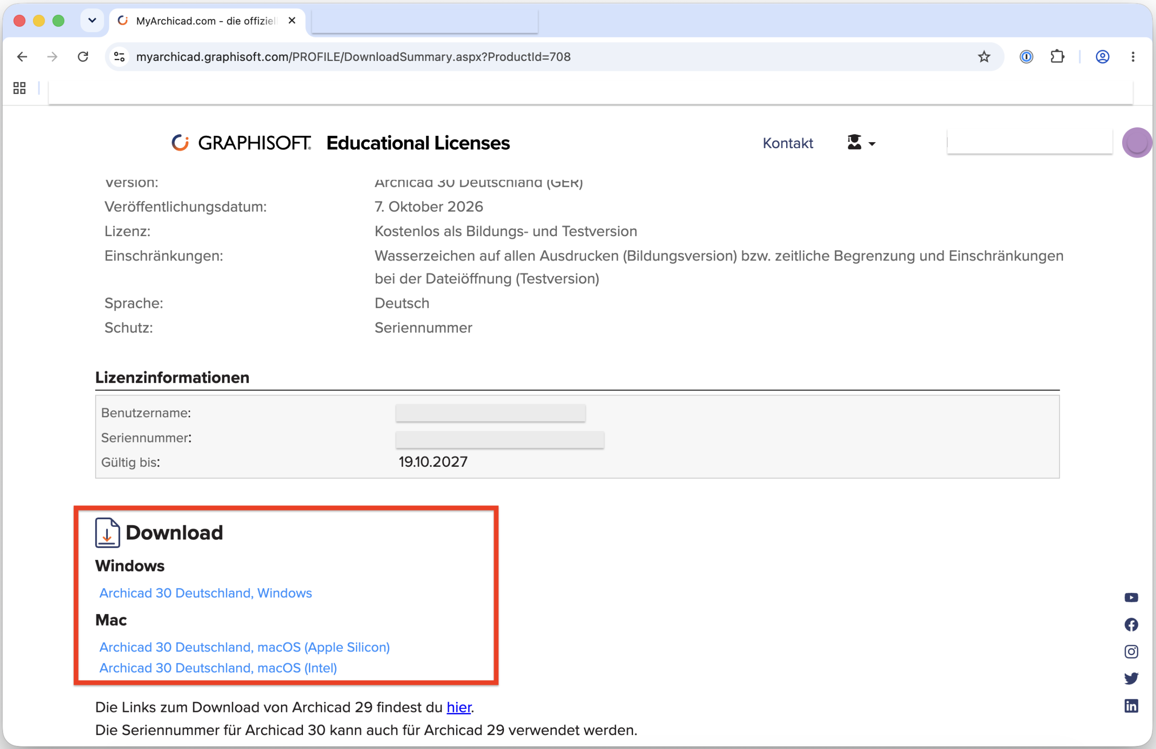Viewport: 1156px width, 749px height.
Task: Click the browser back arrow
Action: tap(22, 57)
